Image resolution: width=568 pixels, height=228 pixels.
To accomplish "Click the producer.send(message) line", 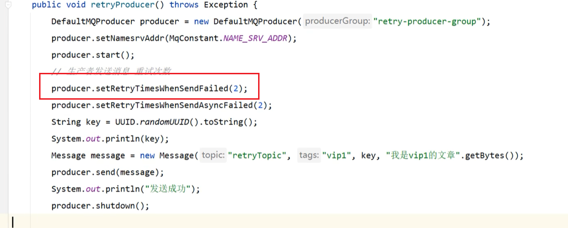I will [x=108, y=172].
